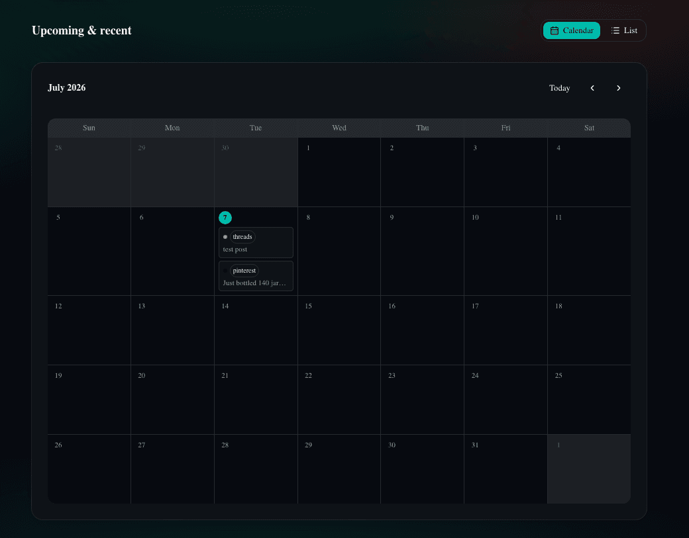The height and width of the screenshot is (538, 689).
Task: Select greyed day 28 of previous month
Action: pyautogui.click(x=89, y=172)
